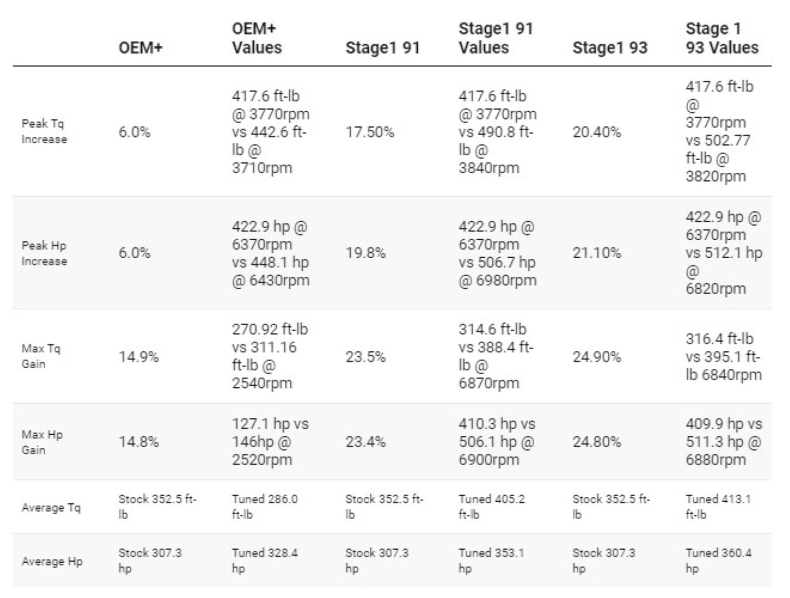Select the 19.8% cell

(x=366, y=253)
